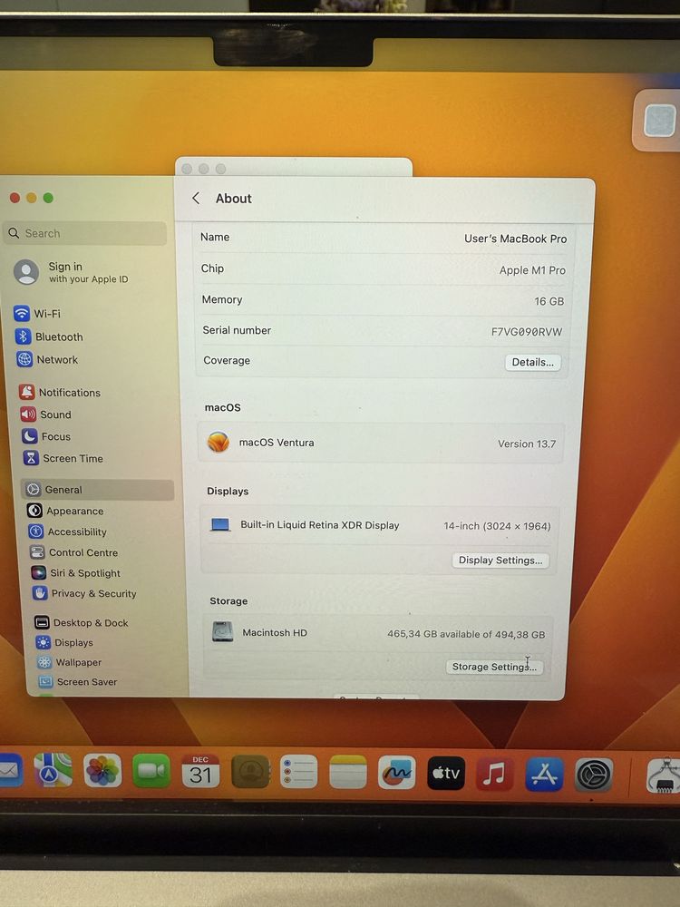The image size is (680, 907).
Task: Click the Search field in sidebar
Action: pyautogui.click(x=85, y=233)
